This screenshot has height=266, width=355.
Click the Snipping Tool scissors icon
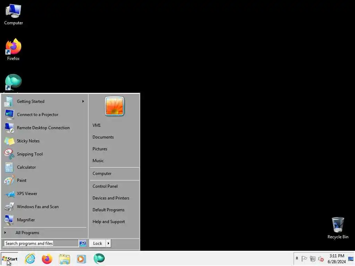click(x=9, y=154)
